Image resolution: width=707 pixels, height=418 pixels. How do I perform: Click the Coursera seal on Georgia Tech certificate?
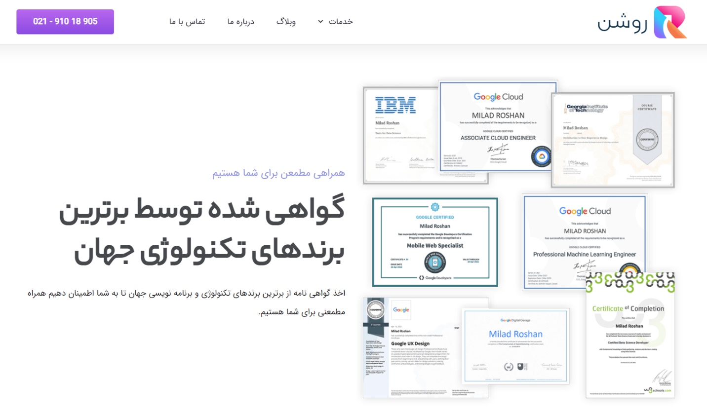coord(647,139)
